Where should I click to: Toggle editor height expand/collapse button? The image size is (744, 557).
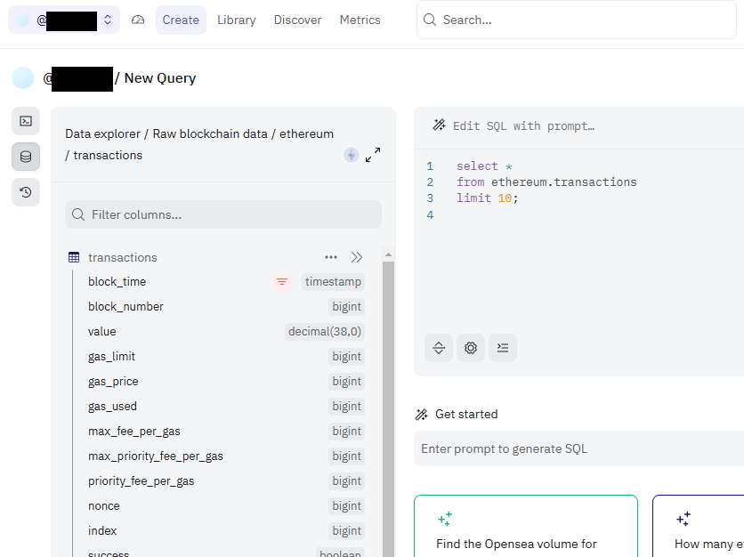click(439, 348)
